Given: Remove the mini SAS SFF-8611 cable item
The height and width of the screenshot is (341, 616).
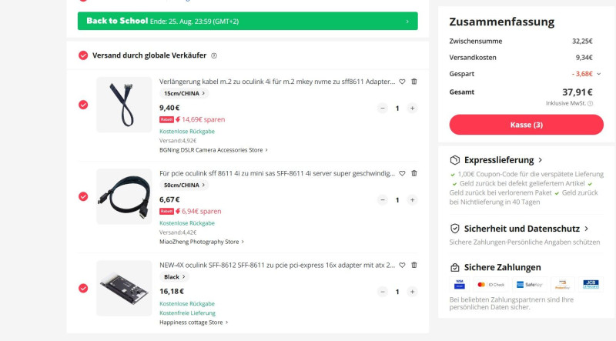Looking at the screenshot, I should [413, 173].
